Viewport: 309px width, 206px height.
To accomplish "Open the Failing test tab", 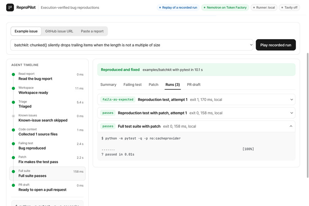I will pyautogui.click(x=132, y=84).
